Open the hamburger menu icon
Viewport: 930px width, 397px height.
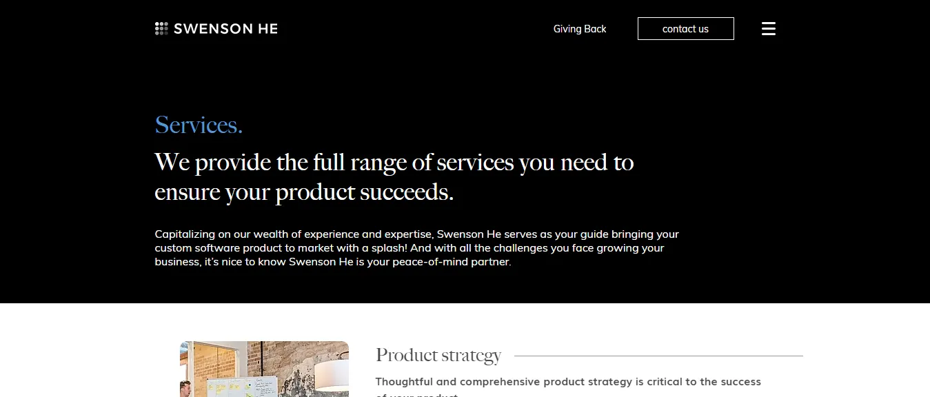tap(769, 28)
